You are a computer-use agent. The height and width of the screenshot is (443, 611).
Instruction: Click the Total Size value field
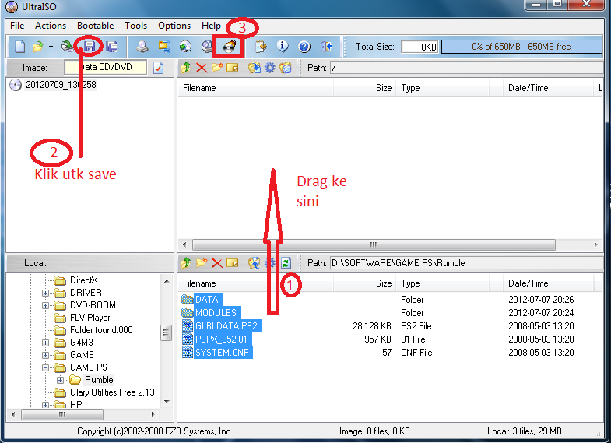tap(420, 47)
